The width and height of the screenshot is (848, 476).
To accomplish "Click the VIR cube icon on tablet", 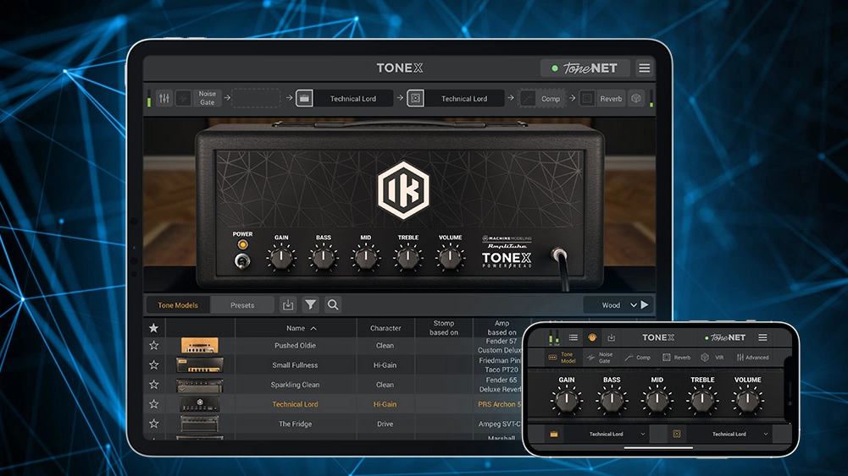I will coord(636,98).
